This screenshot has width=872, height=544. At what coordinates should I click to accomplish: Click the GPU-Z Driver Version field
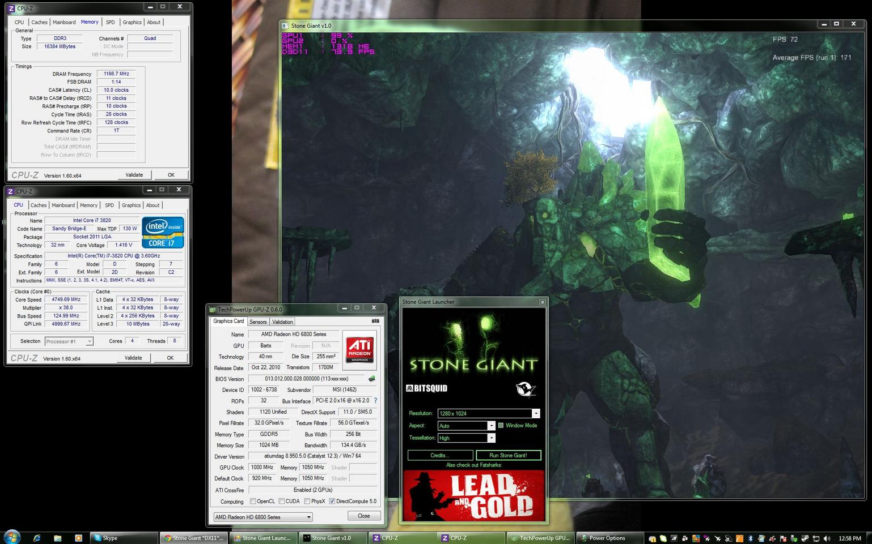312,456
